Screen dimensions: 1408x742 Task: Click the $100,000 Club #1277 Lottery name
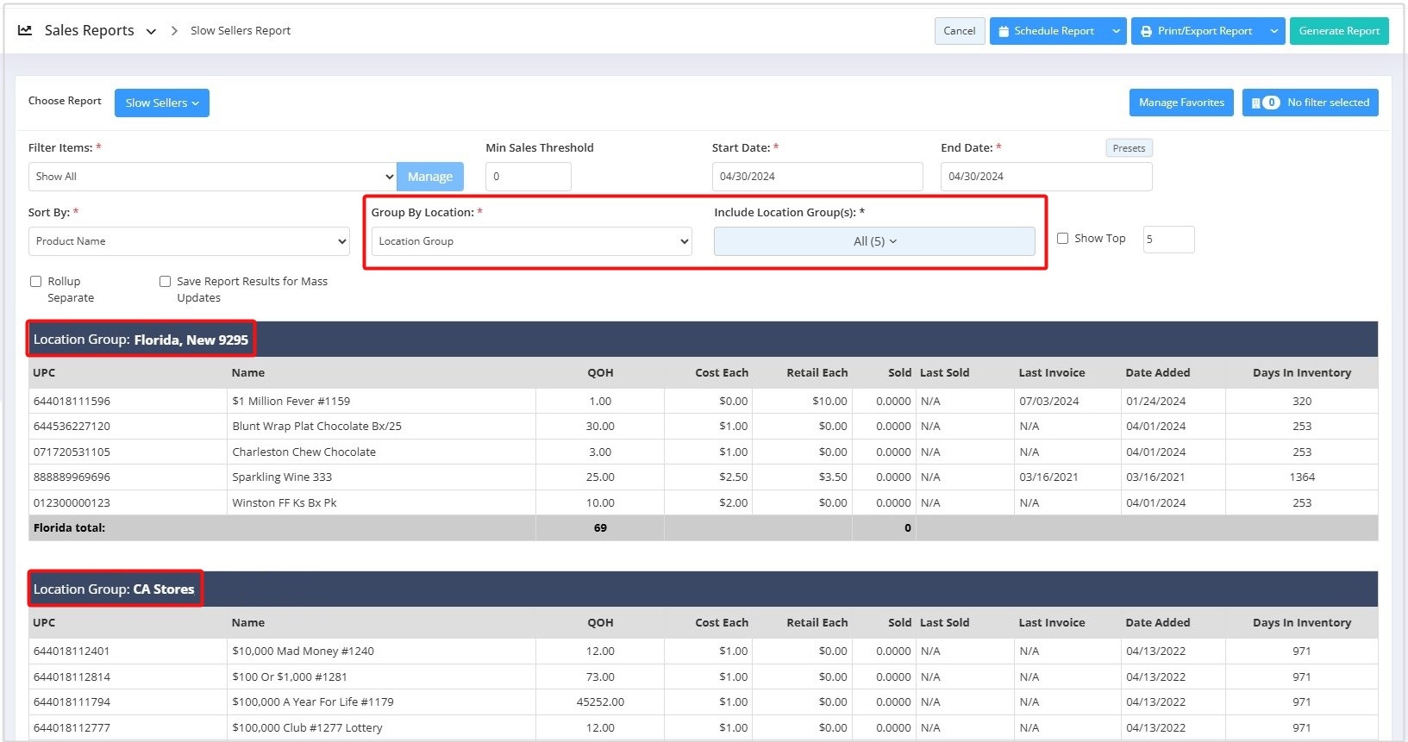307,728
